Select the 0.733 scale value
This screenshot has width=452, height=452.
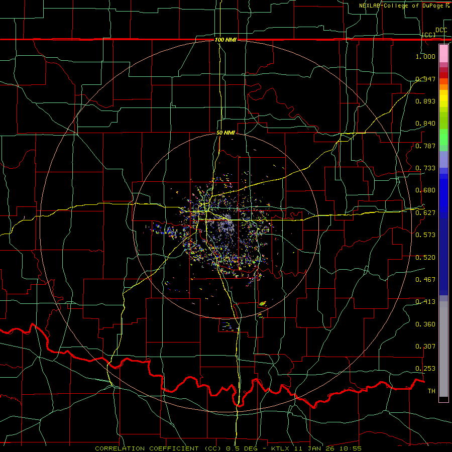coord(425,168)
